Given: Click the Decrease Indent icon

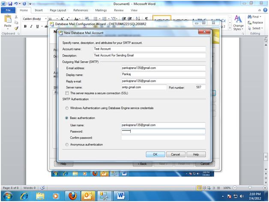Looking at the screenshot, I should click(124, 18).
